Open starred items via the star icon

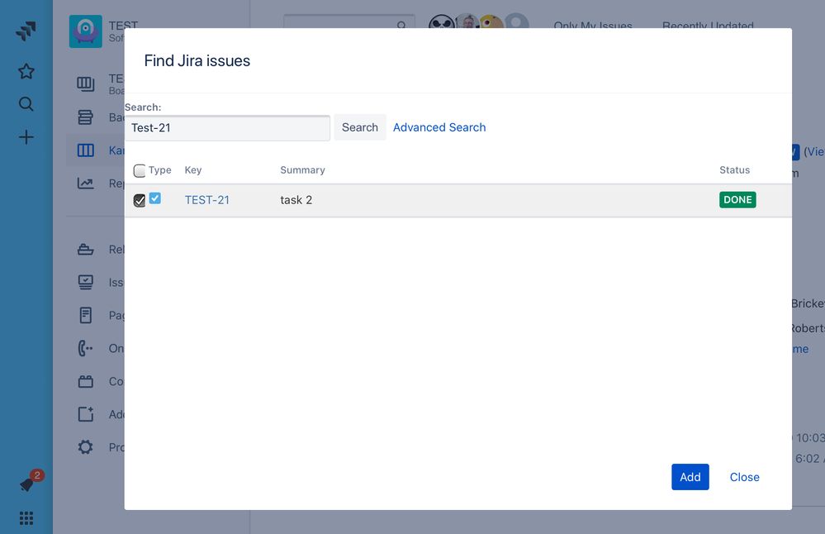[26, 71]
